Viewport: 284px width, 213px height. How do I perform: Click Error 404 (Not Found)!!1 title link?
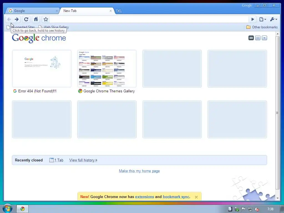[x=37, y=91]
